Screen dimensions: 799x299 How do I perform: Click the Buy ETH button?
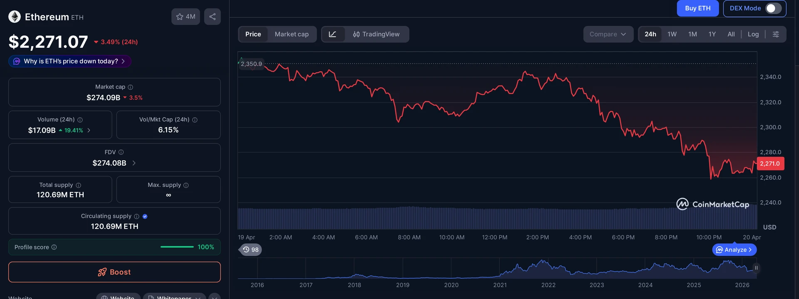697,8
